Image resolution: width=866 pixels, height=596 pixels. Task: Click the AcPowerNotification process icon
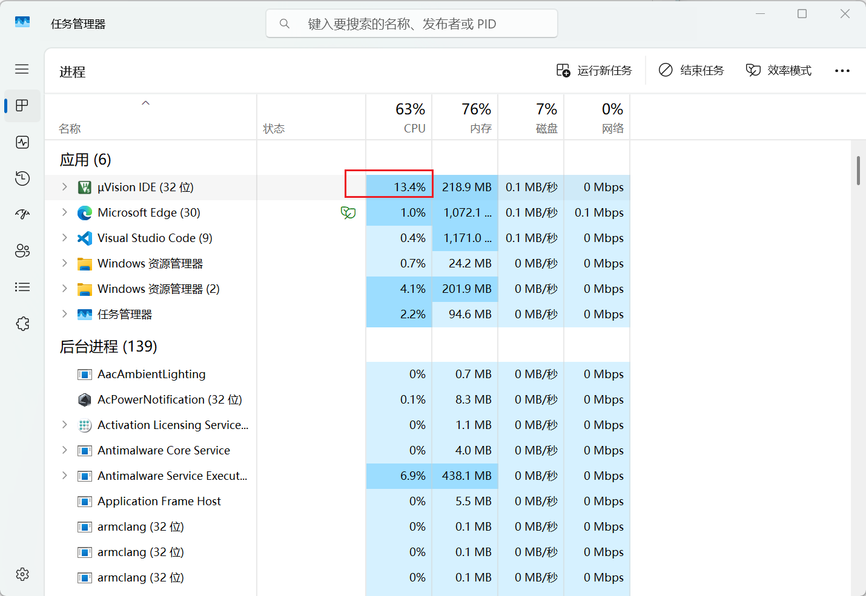tap(85, 400)
